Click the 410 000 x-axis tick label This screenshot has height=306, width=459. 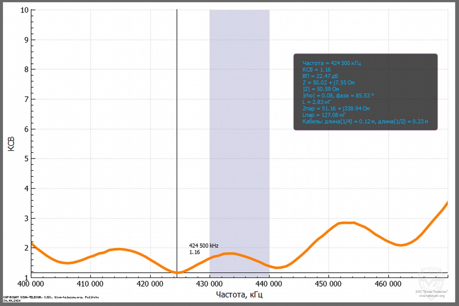click(90, 284)
